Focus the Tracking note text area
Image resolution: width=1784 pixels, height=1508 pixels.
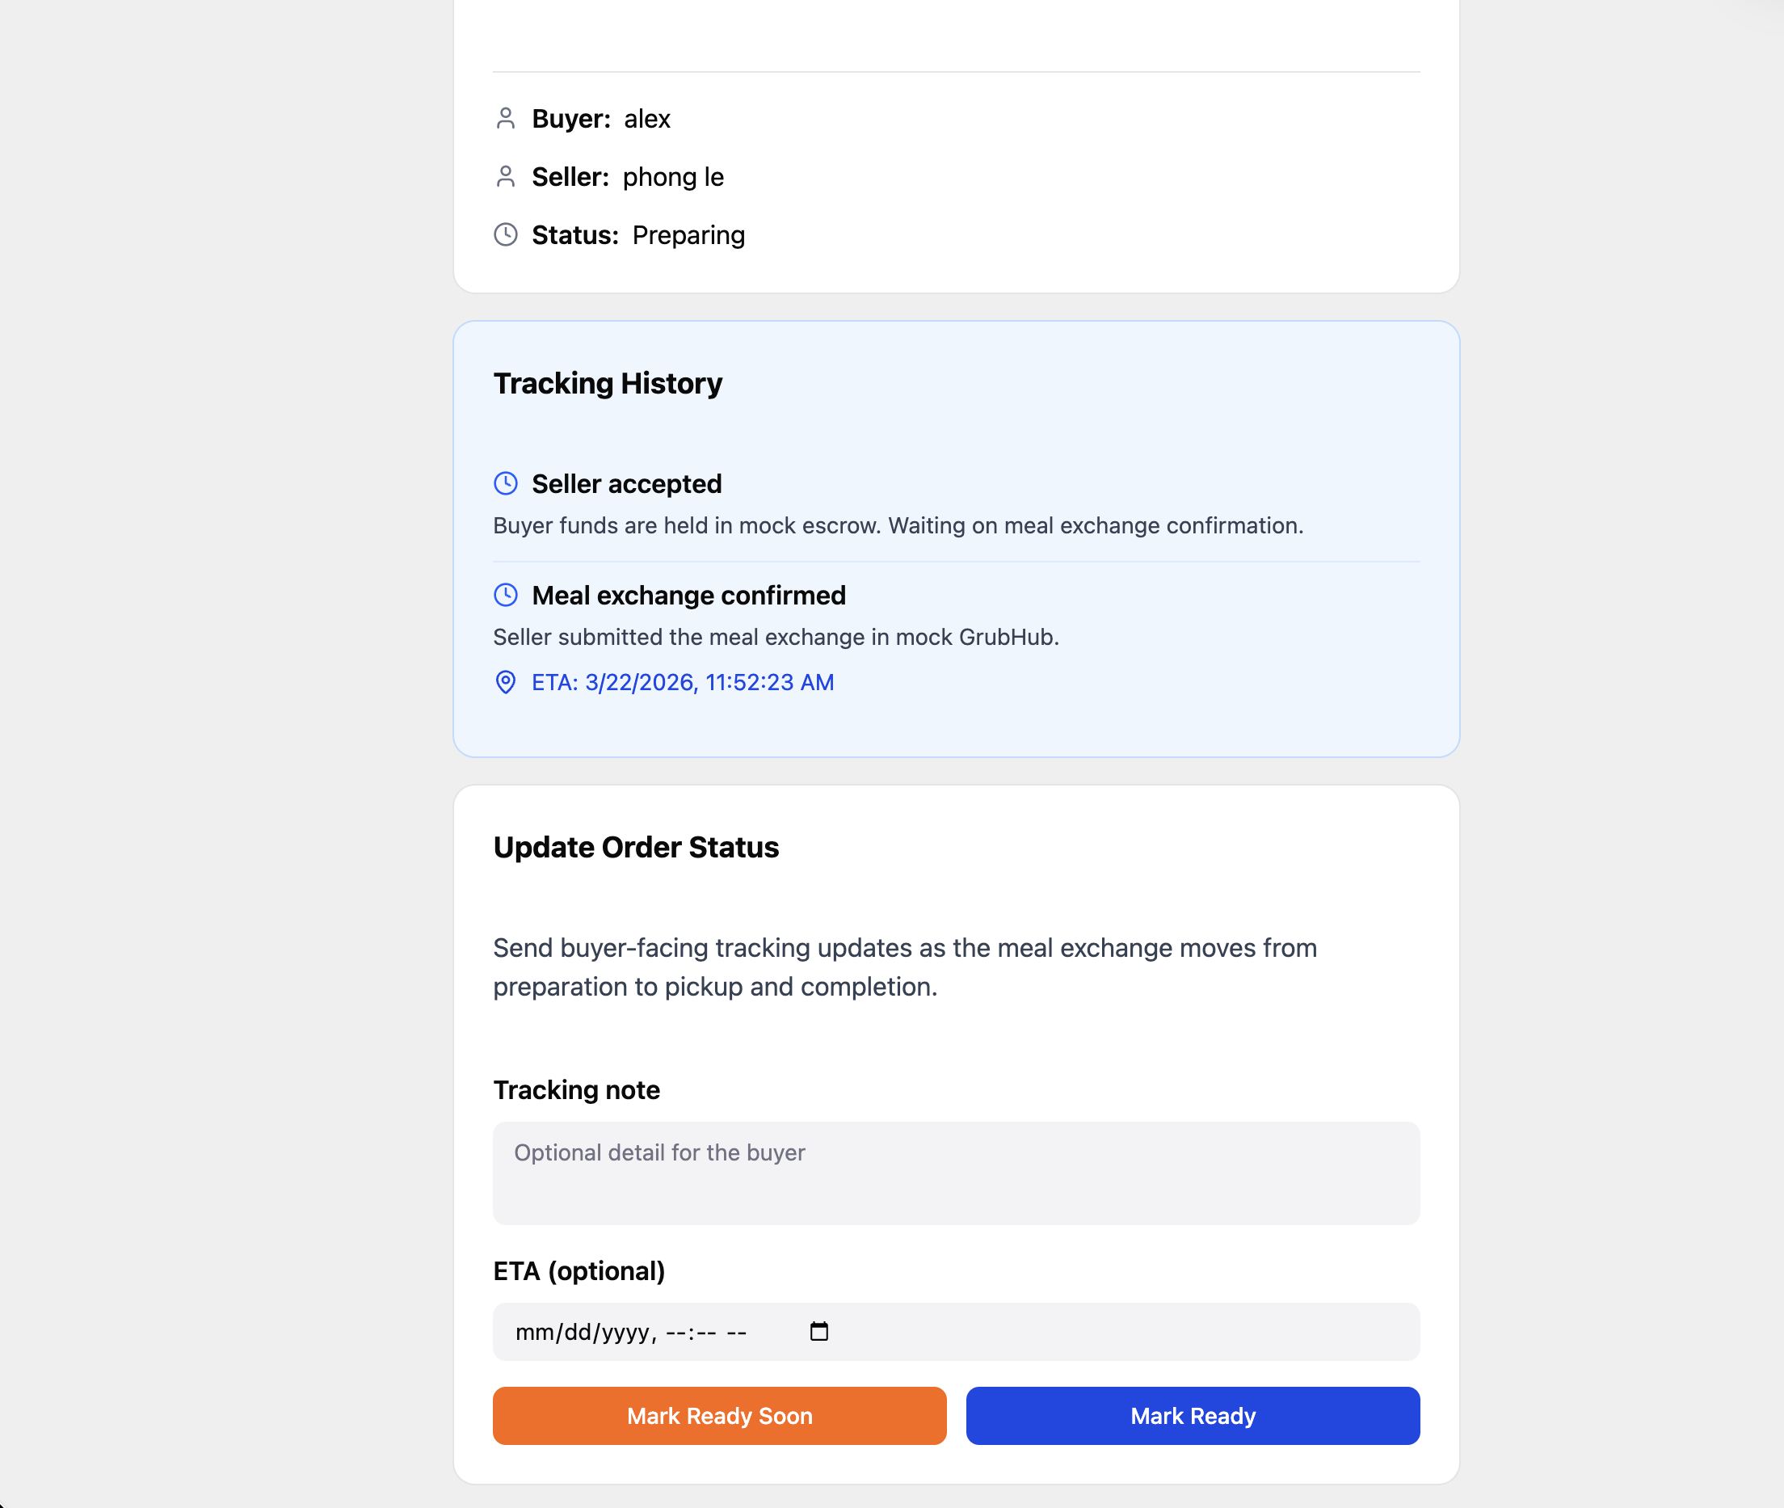click(956, 1173)
